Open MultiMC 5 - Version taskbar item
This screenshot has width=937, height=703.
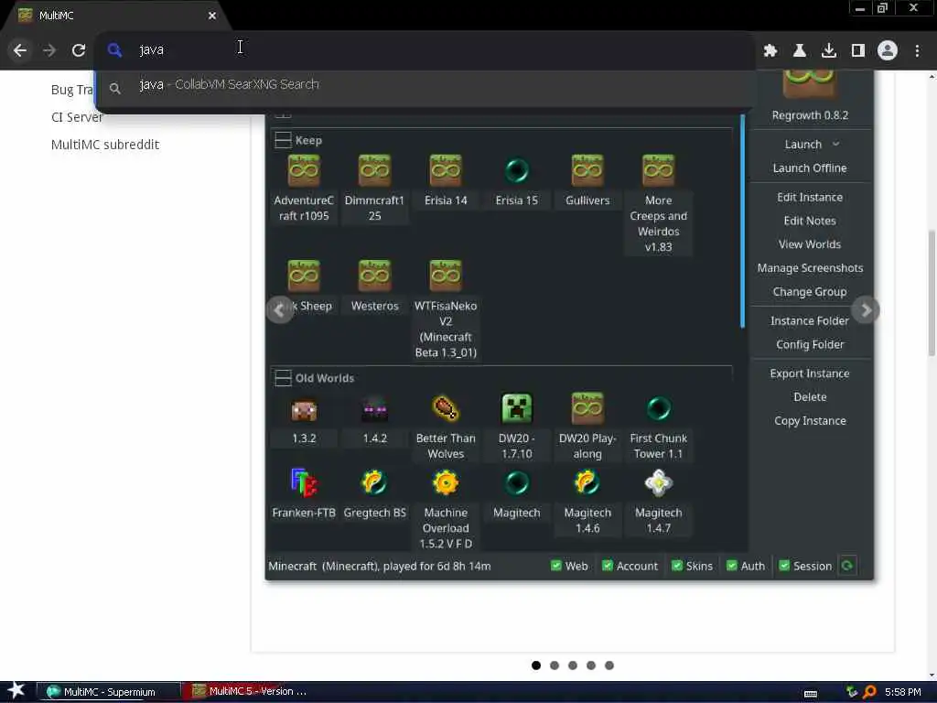250,692
